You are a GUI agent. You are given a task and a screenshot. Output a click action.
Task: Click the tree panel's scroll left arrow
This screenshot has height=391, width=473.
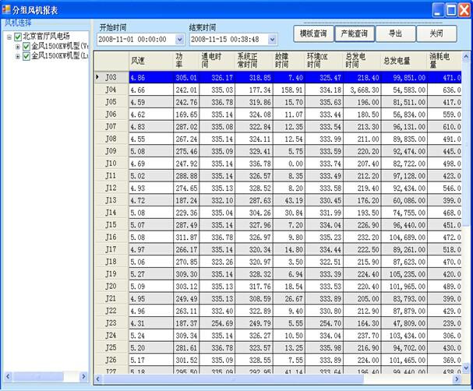(x=8, y=376)
